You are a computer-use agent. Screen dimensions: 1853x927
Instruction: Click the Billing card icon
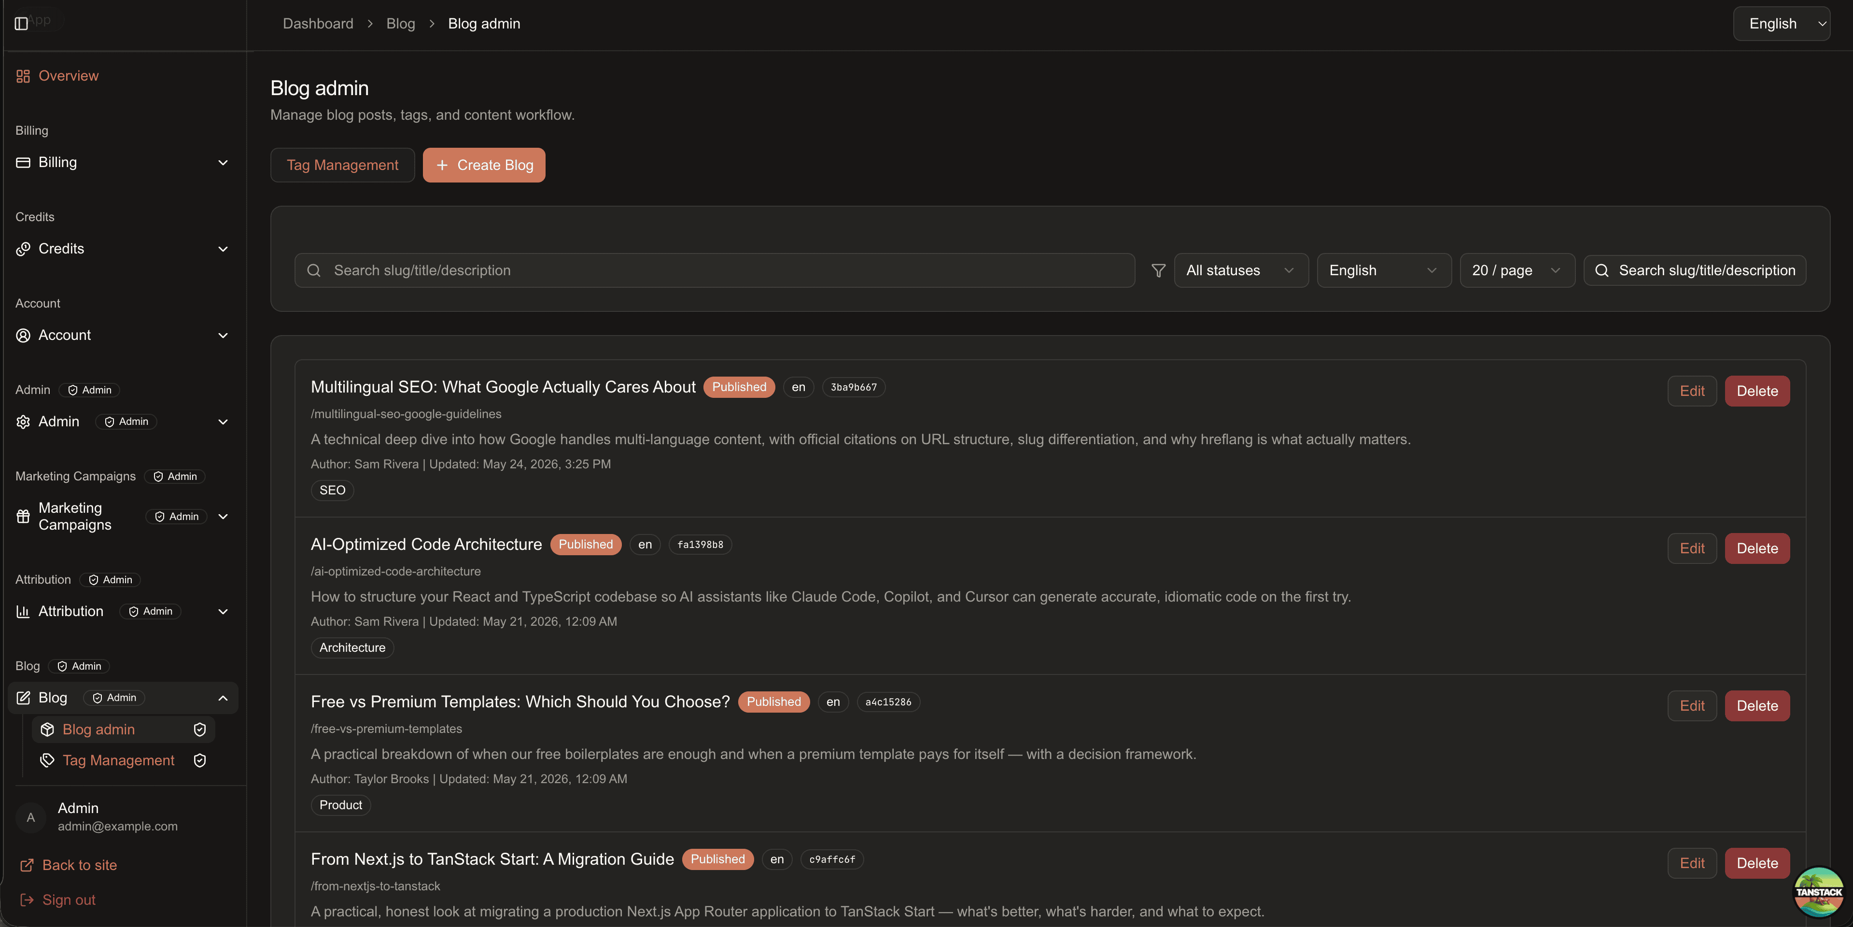23,163
